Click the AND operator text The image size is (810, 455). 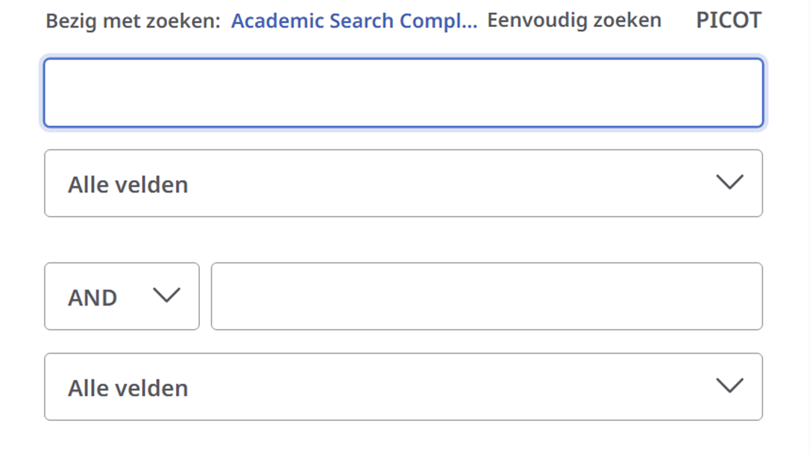93,297
